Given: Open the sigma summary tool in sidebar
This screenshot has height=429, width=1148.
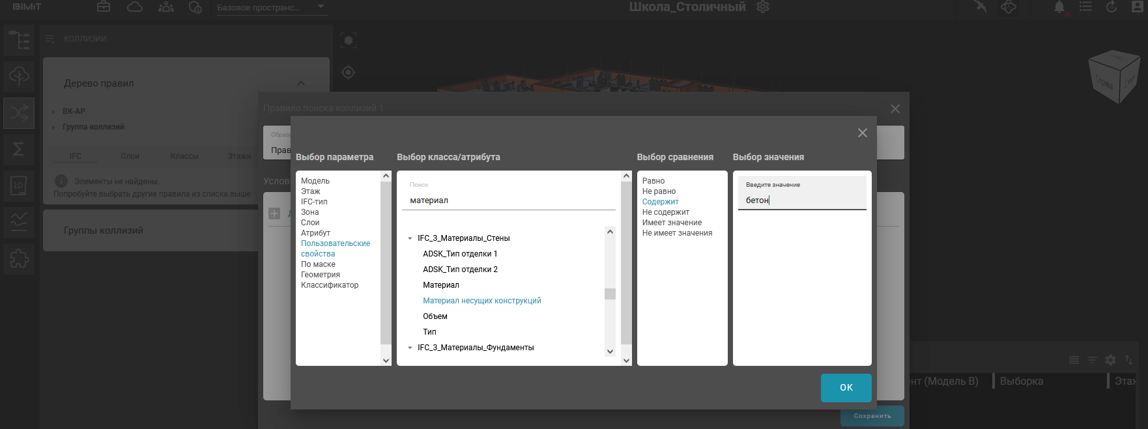Looking at the screenshot, I should click(19, 150).
